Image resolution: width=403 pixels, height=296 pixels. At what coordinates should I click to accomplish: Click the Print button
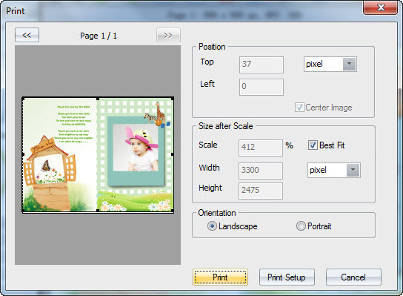click(220, 277)
